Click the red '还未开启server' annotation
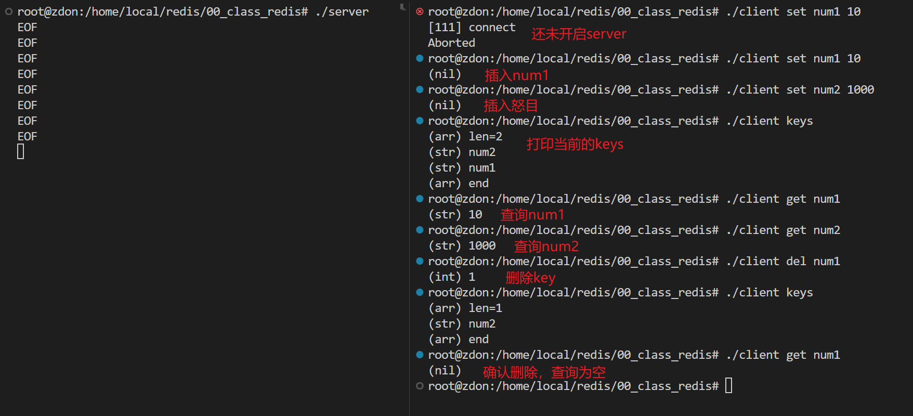The image size is (913, 416). [x=579, y=34]
